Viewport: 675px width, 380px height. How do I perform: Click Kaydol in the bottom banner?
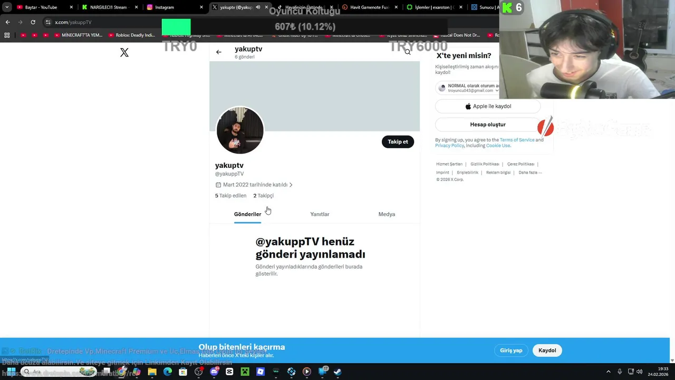[547, 350]
